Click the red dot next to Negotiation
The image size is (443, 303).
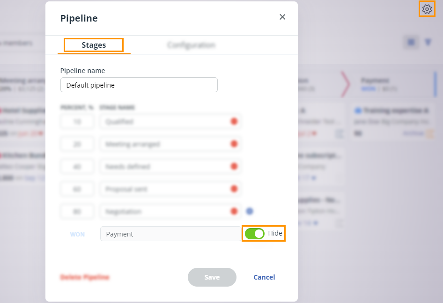[234, 211]
